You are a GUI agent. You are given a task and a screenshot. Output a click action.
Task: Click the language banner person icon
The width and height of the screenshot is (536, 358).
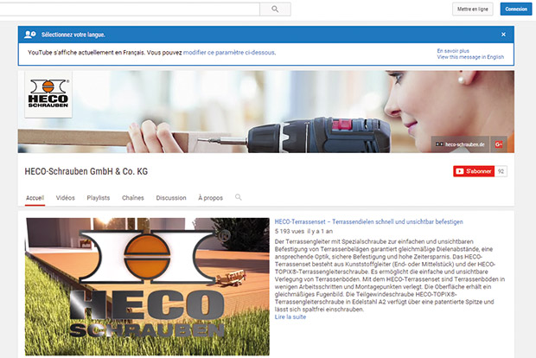click(x=30, y=35)
